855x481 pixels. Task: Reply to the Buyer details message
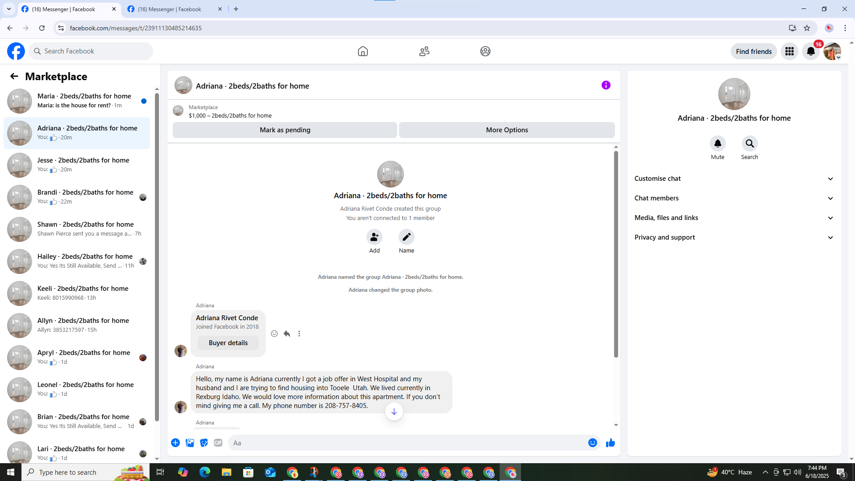[x=287, y=334]
